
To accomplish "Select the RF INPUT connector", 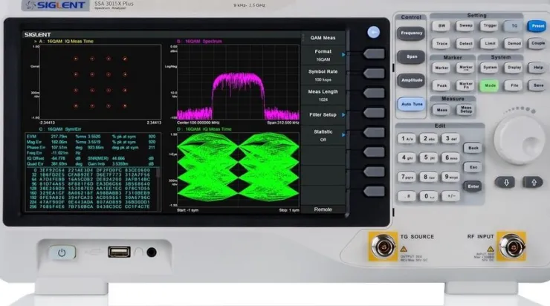I will [511, 245].
